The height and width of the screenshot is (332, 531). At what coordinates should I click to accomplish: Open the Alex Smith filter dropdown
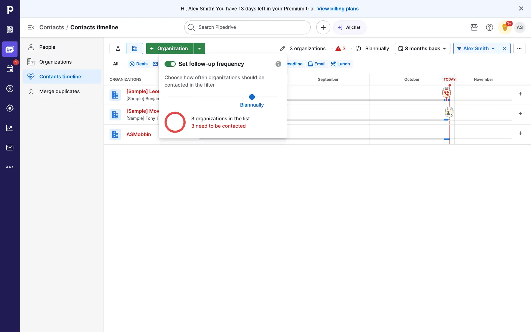[x=476, y=48]
